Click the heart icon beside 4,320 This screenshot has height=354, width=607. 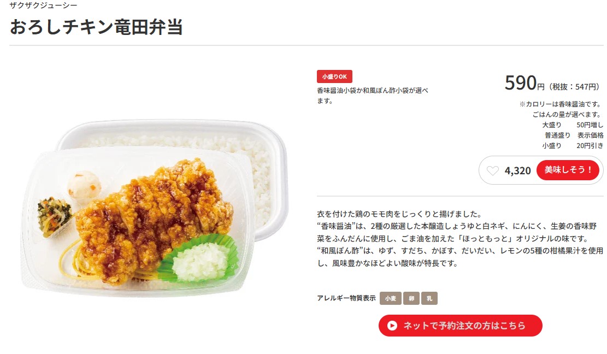[x=492, y=170]
